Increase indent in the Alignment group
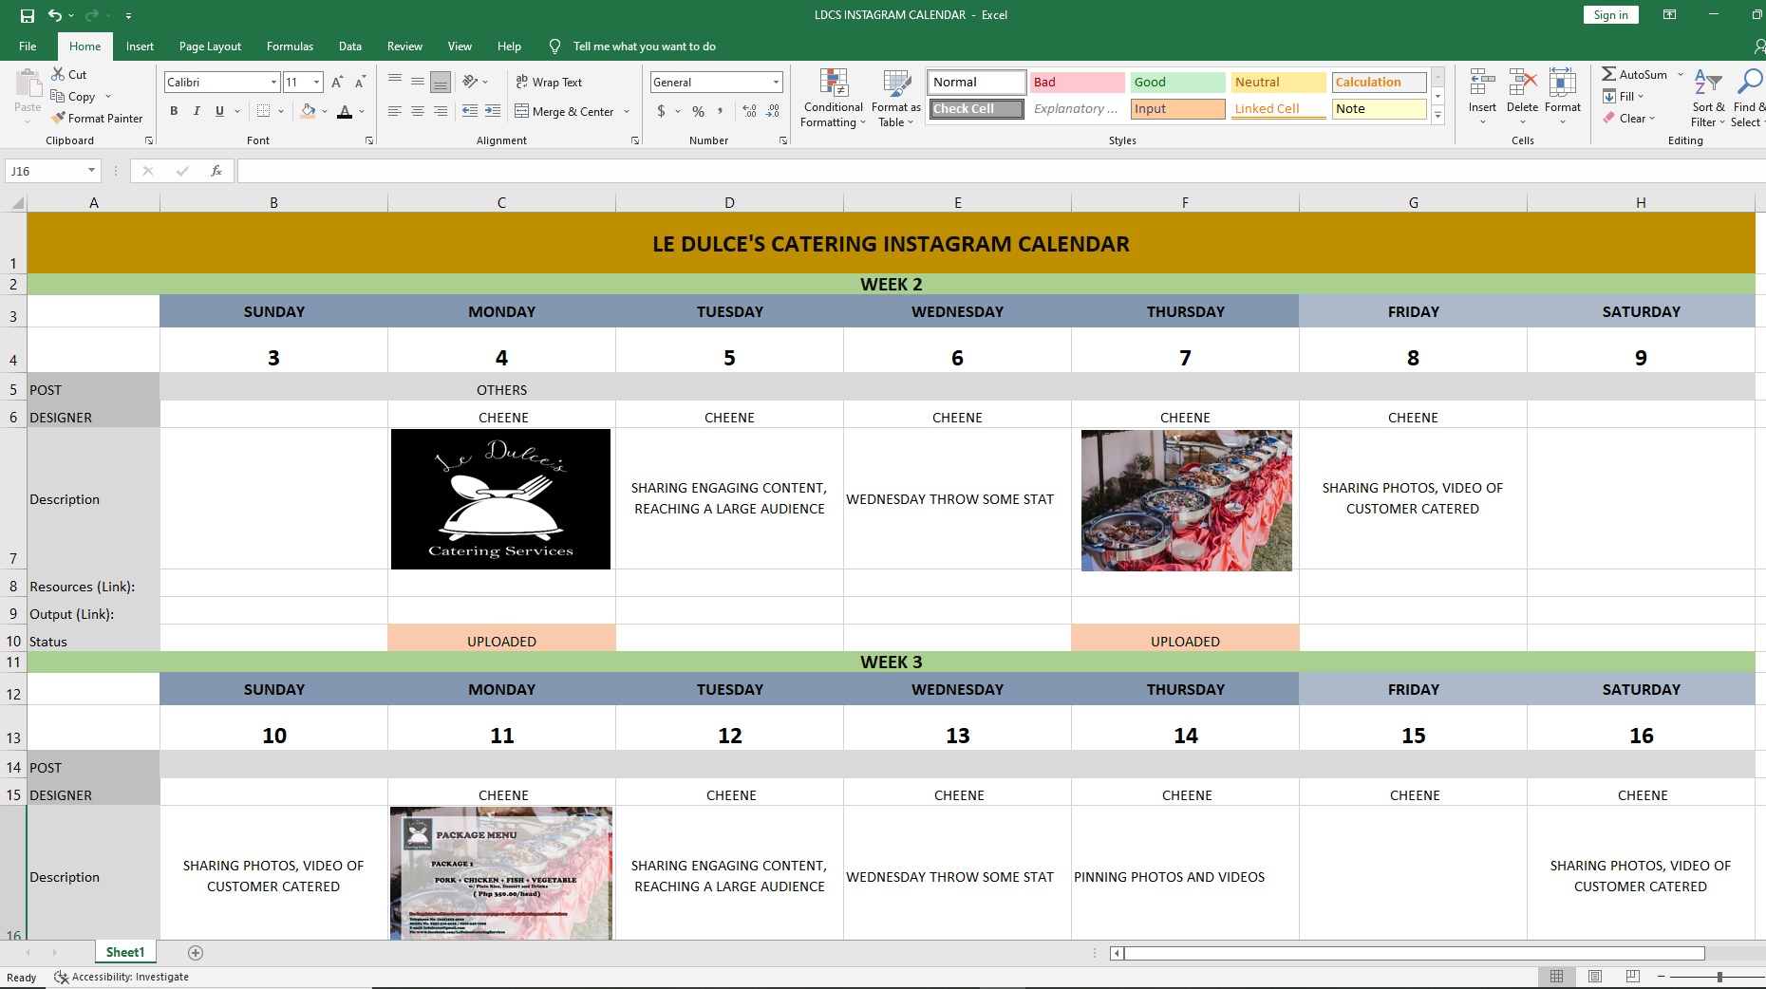This screenshot has width=1766, height=989. pos(493,111)
